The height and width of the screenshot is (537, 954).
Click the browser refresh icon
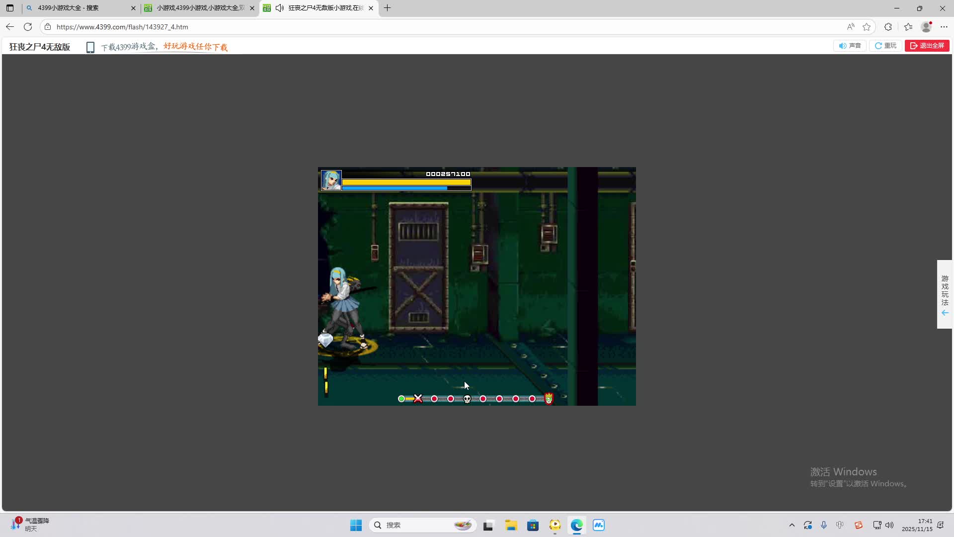[28, 27]
